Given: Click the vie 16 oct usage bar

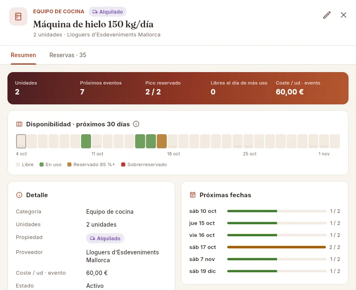Looking at the screenshot, I should (x=277, y=235).
